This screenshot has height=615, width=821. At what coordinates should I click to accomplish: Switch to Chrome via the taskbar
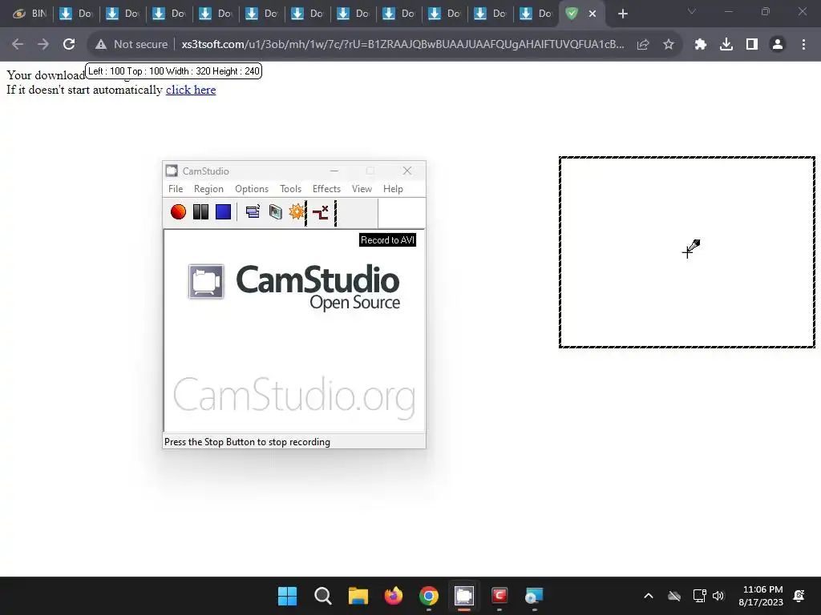click(429, 596)
